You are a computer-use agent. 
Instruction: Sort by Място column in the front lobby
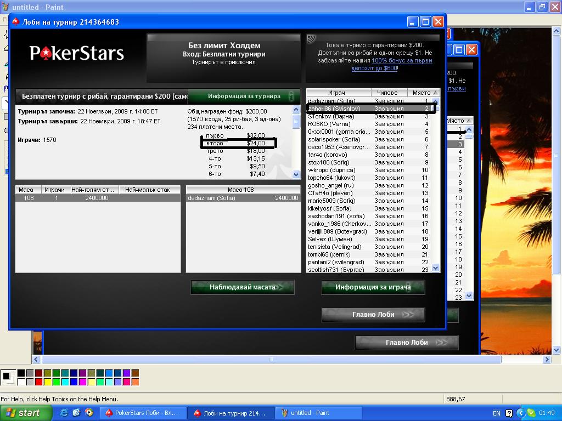(x=424, y=93)
